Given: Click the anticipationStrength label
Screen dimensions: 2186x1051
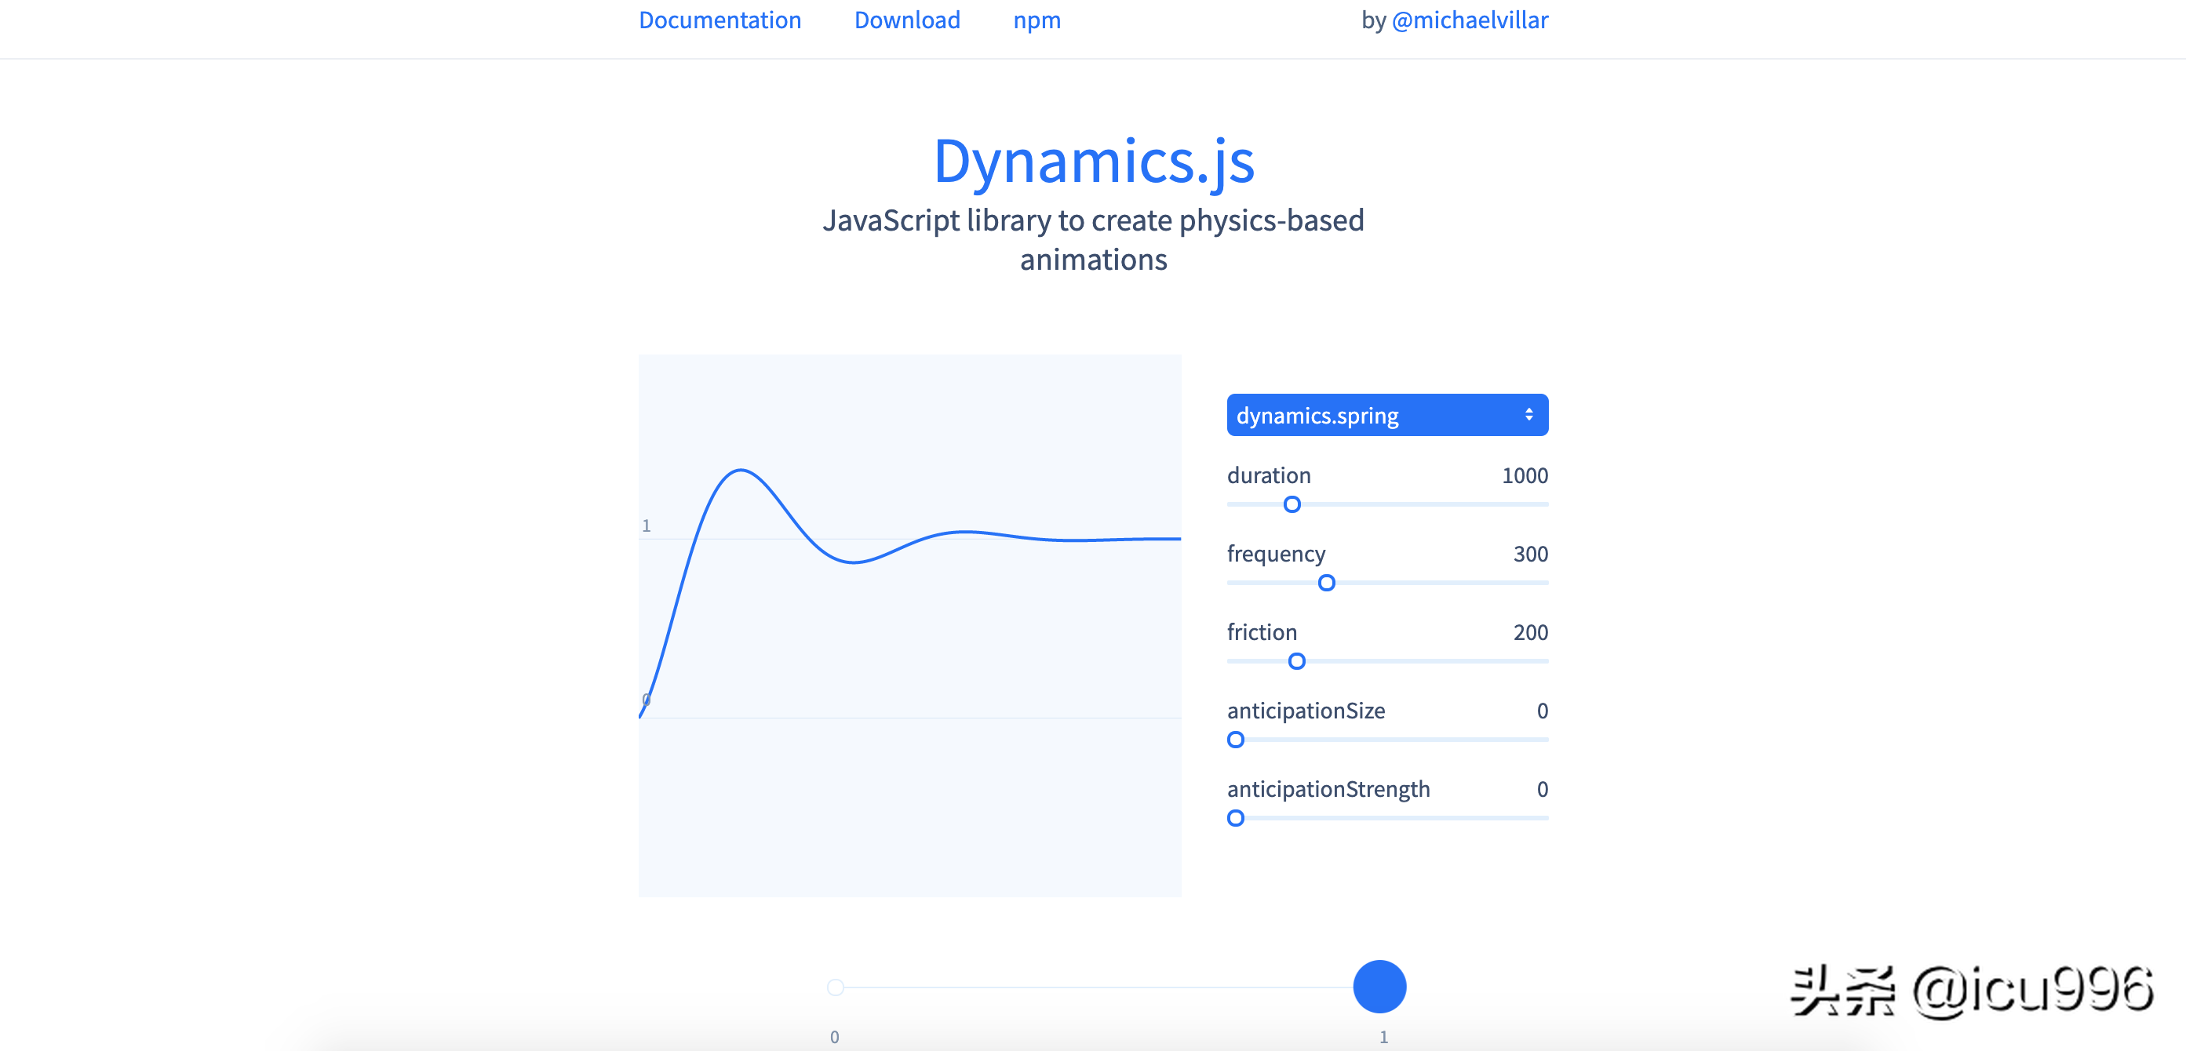Looking at the screenshot, I should click(x=1328, y=789).
